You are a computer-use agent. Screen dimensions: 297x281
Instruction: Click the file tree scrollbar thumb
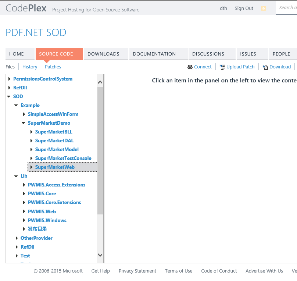pyautogui.click(x=100, y=151)
